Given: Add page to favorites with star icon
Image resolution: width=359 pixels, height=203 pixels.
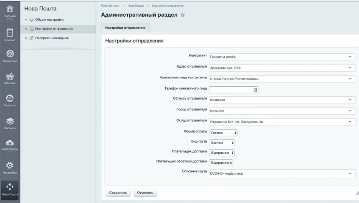Looking at the screenshot, I should [x=182, y=15].
